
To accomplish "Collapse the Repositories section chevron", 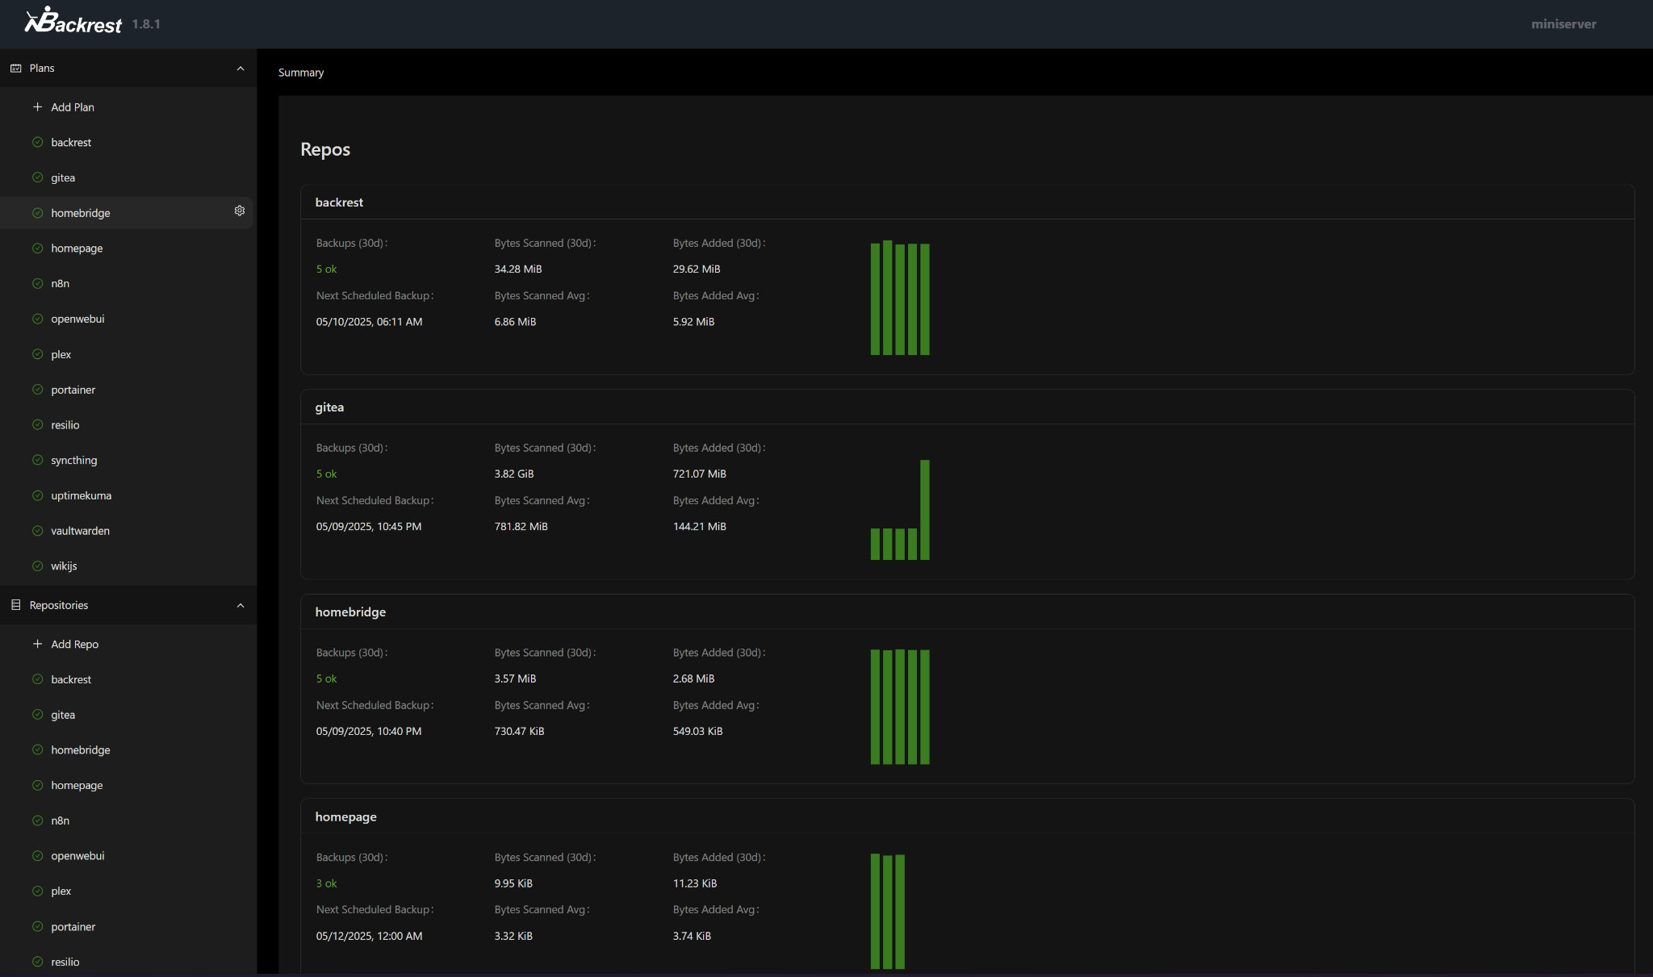I will coord(241,606).
